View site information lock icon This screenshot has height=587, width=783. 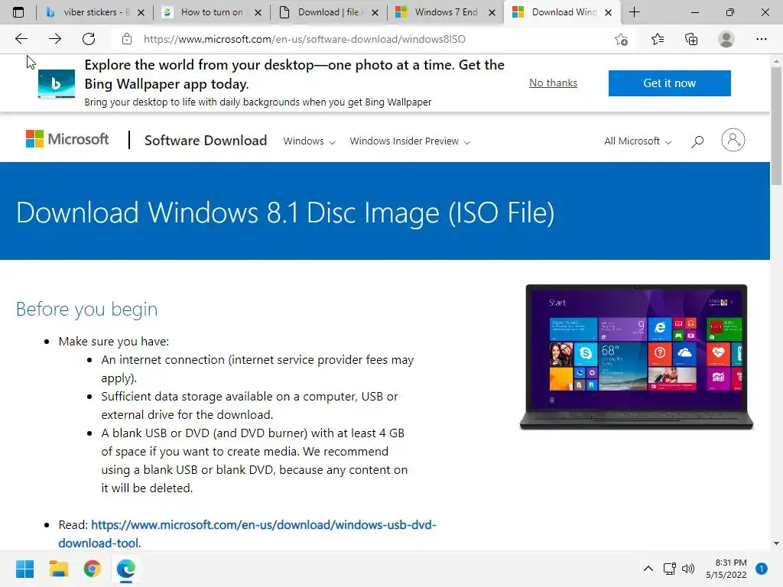(x=127, y=39)
